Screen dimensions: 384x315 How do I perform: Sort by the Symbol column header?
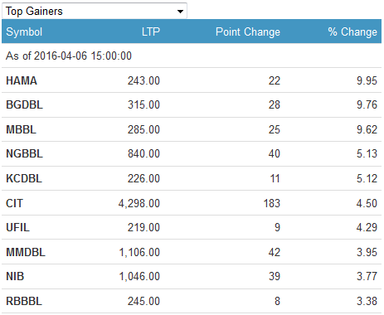[24, 31]
